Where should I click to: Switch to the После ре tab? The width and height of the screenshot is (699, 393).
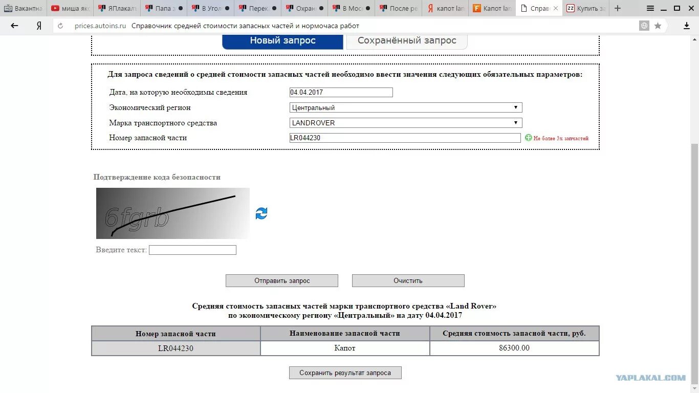tap(399, 8)
